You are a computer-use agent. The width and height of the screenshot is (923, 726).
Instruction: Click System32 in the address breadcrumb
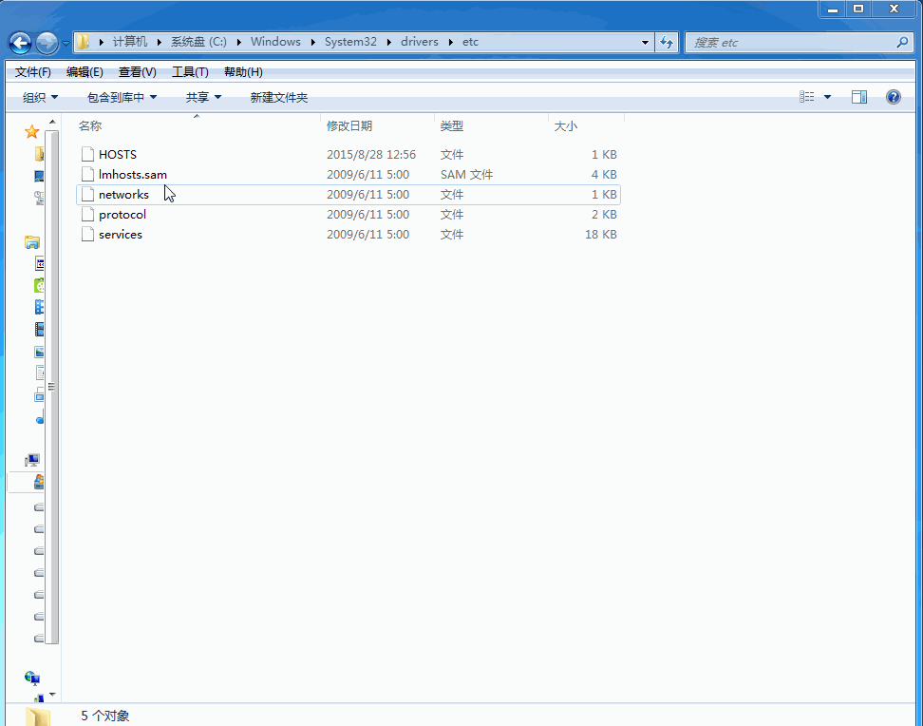pos(350,42)
